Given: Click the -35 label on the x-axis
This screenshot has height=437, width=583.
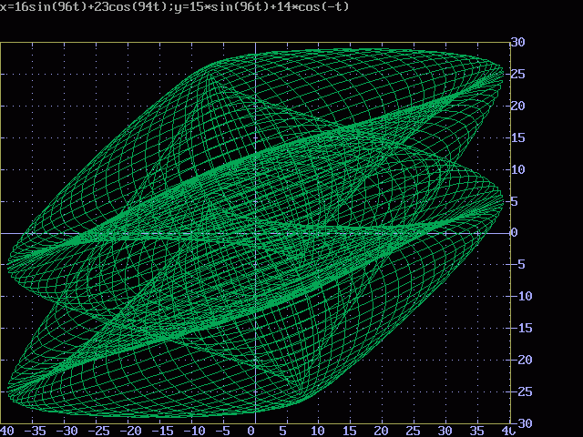Looking at the screenshot, I should 36,431.
